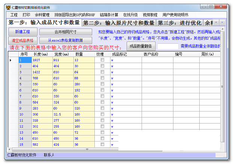Click the current-row arrow indicator for row 1
Viewport: 233px width, 164px height.
[x=10, y=60]
